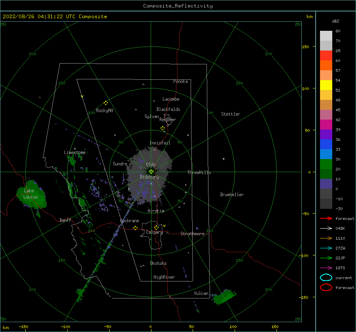356x332 pixels.
Task: Select the light gray 70-80 dBZ swatch
Action: 326,36
